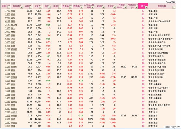The height and width of the screenshot is (129, 181).
Task: Open the 月營收YoY (%) column filter dropdown
Action: point(137,7)
